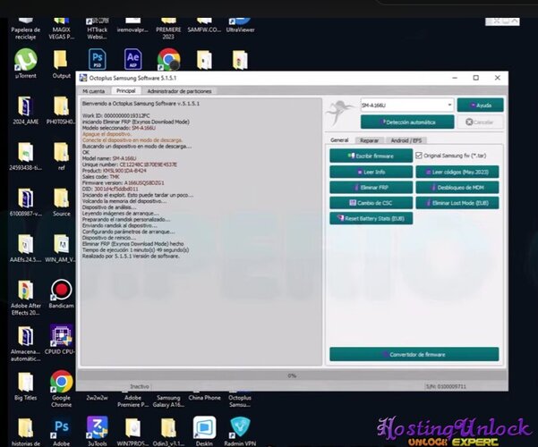This screenshot has height=447, width=538.
Task: Open Chrome shortcut next to AEP file
Action: [x=169, y=59]
